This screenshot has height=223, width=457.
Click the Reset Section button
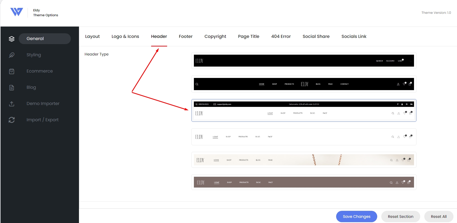pyautogui.click(x=401, y=217)
